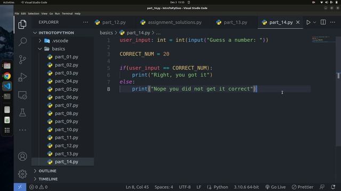Open Files app in Ubuntu dock
The image size is (341, 191).
pyautogui.click(x=7, y=66)
